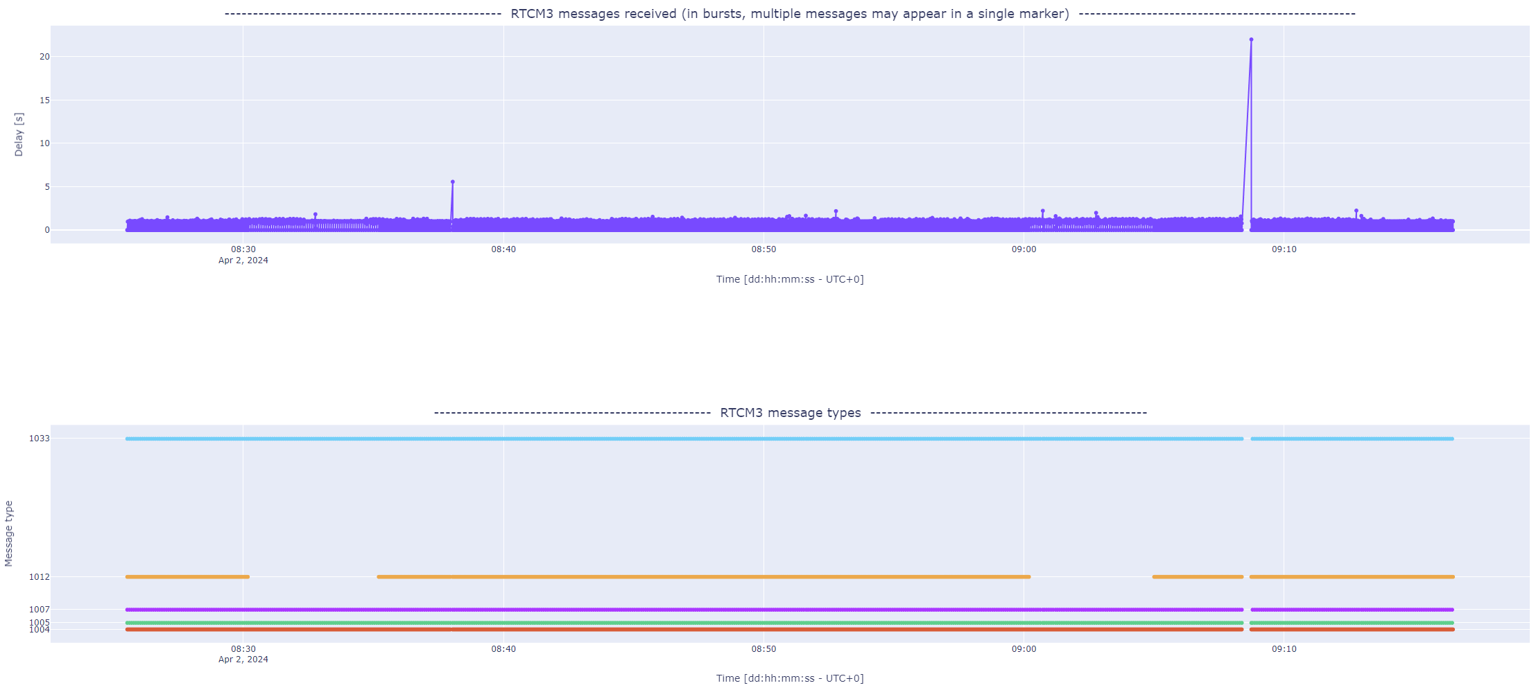The image size is (1536, 690).
Task: Click the 5.5-second delay spike peak near 08:38
Action: (x=453, y=182)
